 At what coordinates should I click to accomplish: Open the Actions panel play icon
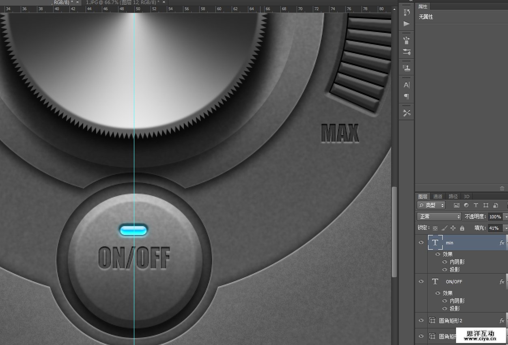[407, 24]
